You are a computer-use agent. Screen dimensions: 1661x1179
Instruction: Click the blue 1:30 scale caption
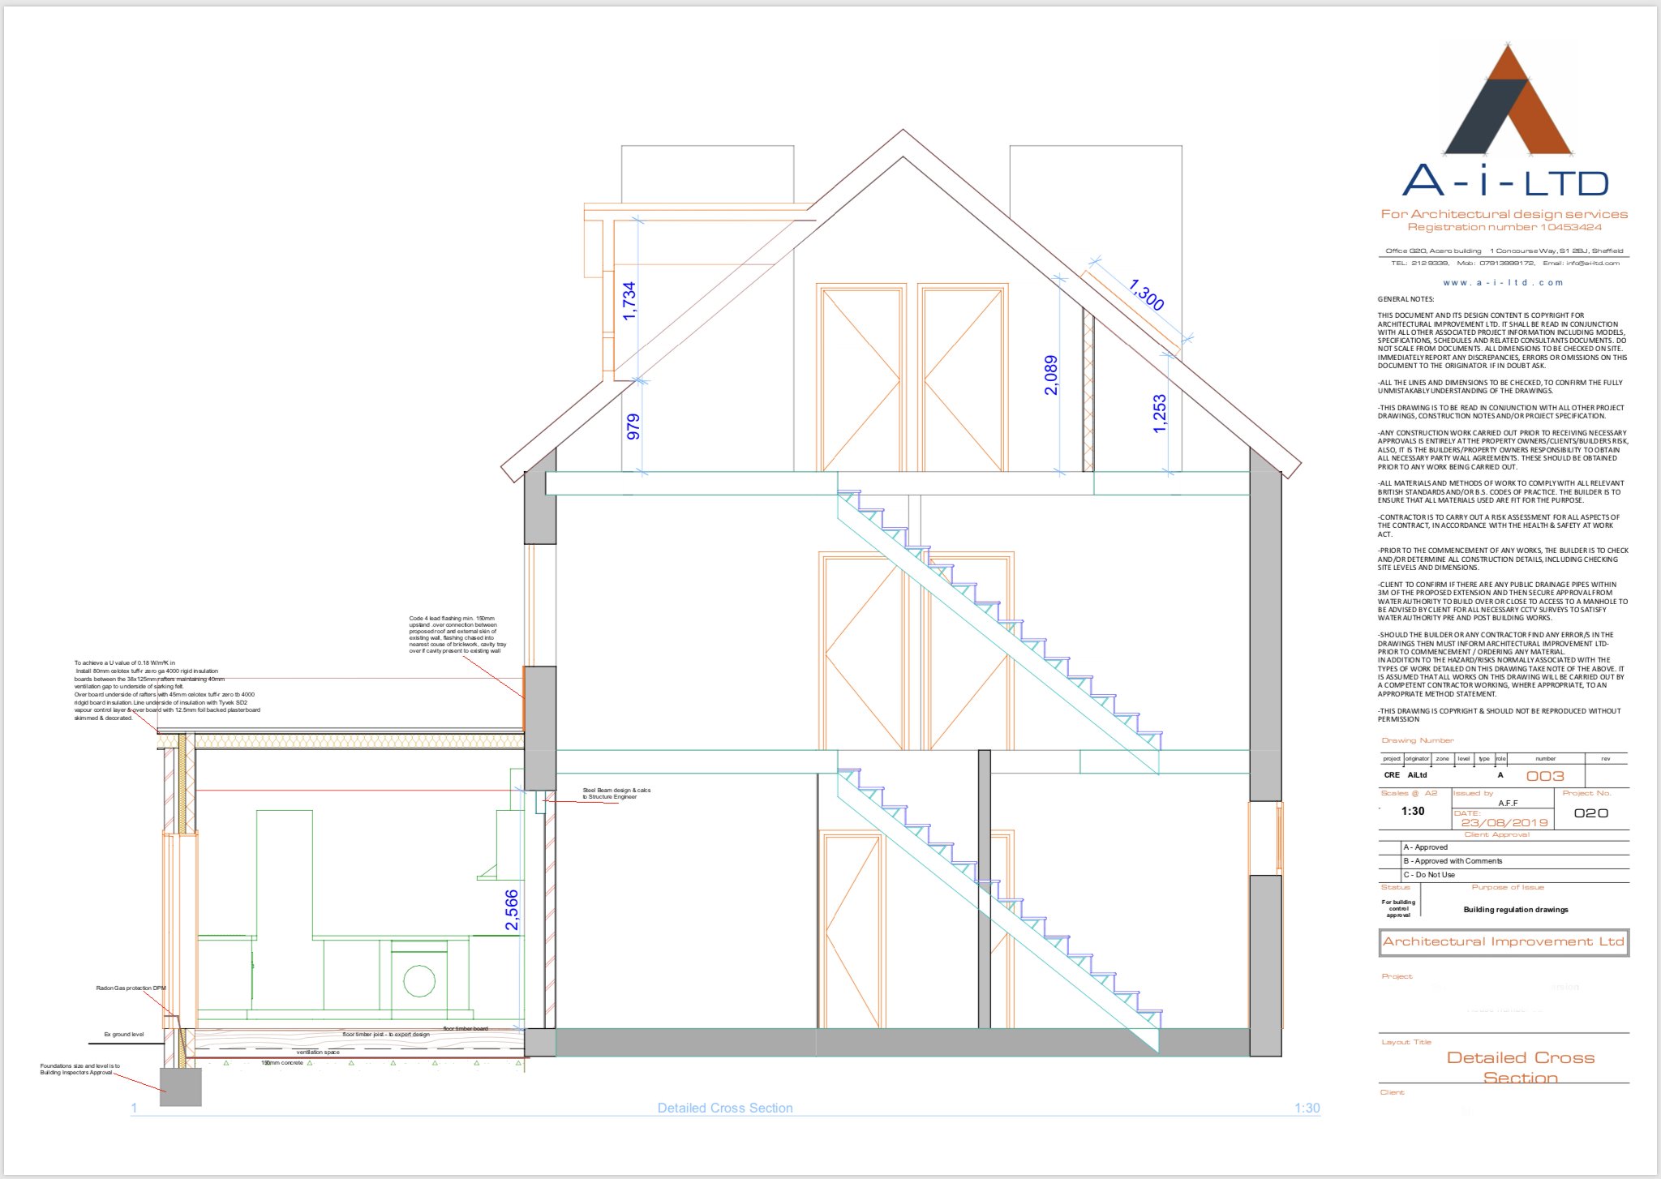(x=1307, y=1108)
